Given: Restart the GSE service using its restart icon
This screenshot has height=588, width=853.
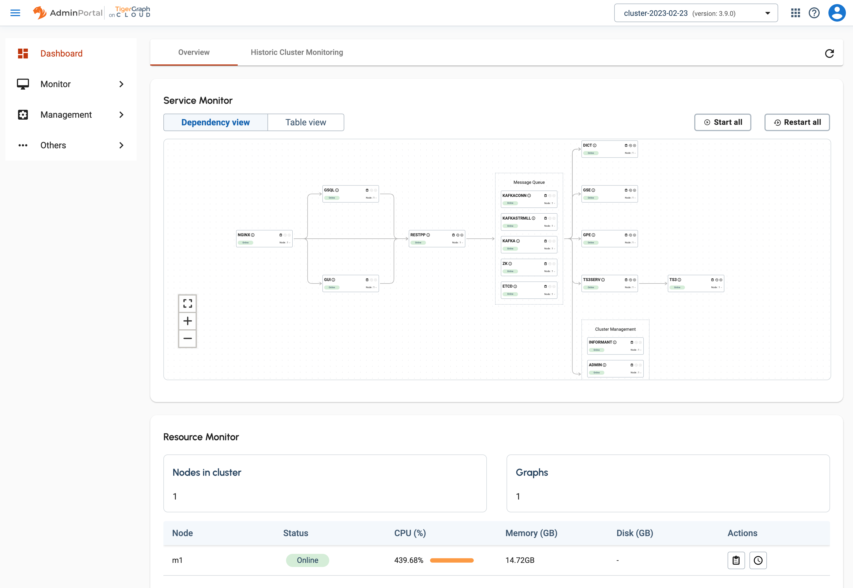Looking at the screenshot, I should [630, 190].
